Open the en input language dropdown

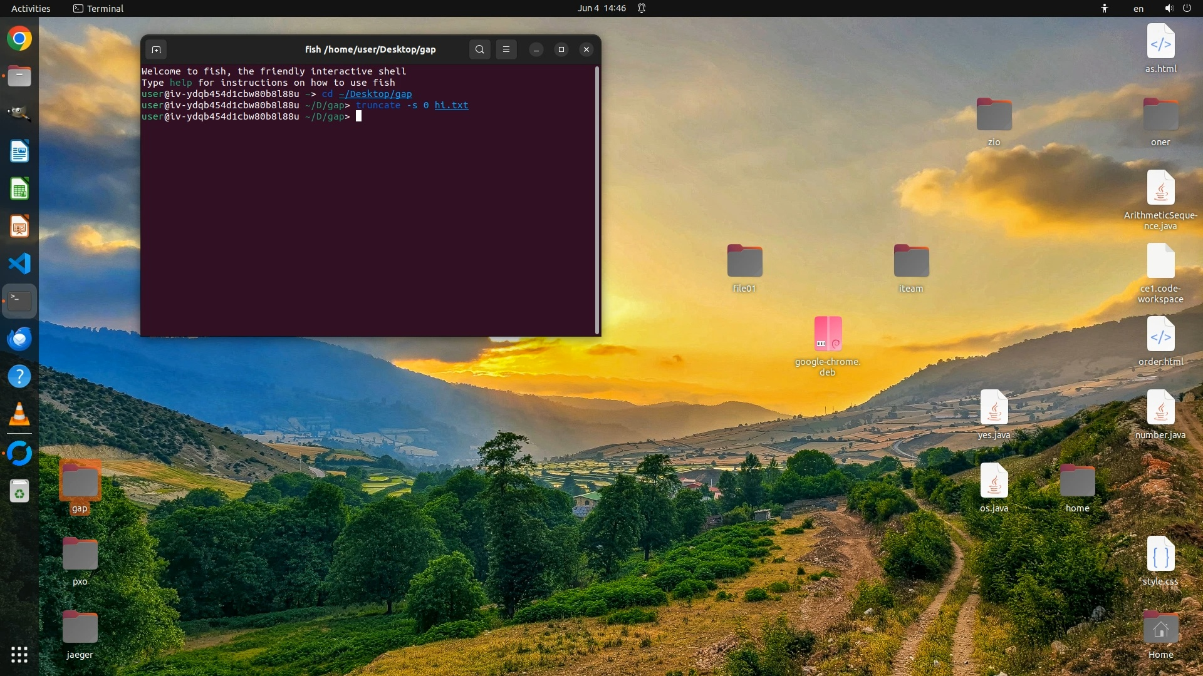pos(1138,8)
